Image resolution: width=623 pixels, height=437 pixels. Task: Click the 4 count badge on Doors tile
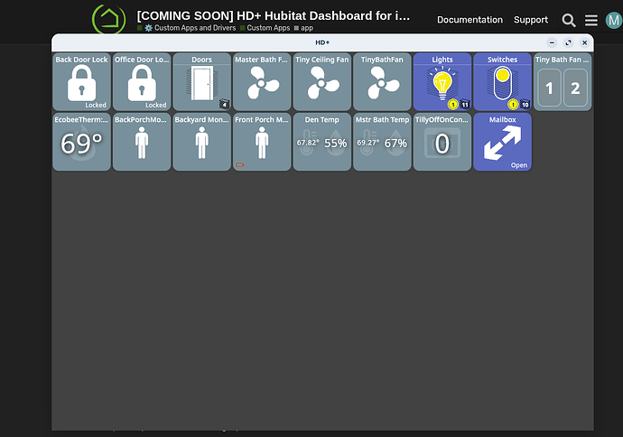click(x=225, y=105)
